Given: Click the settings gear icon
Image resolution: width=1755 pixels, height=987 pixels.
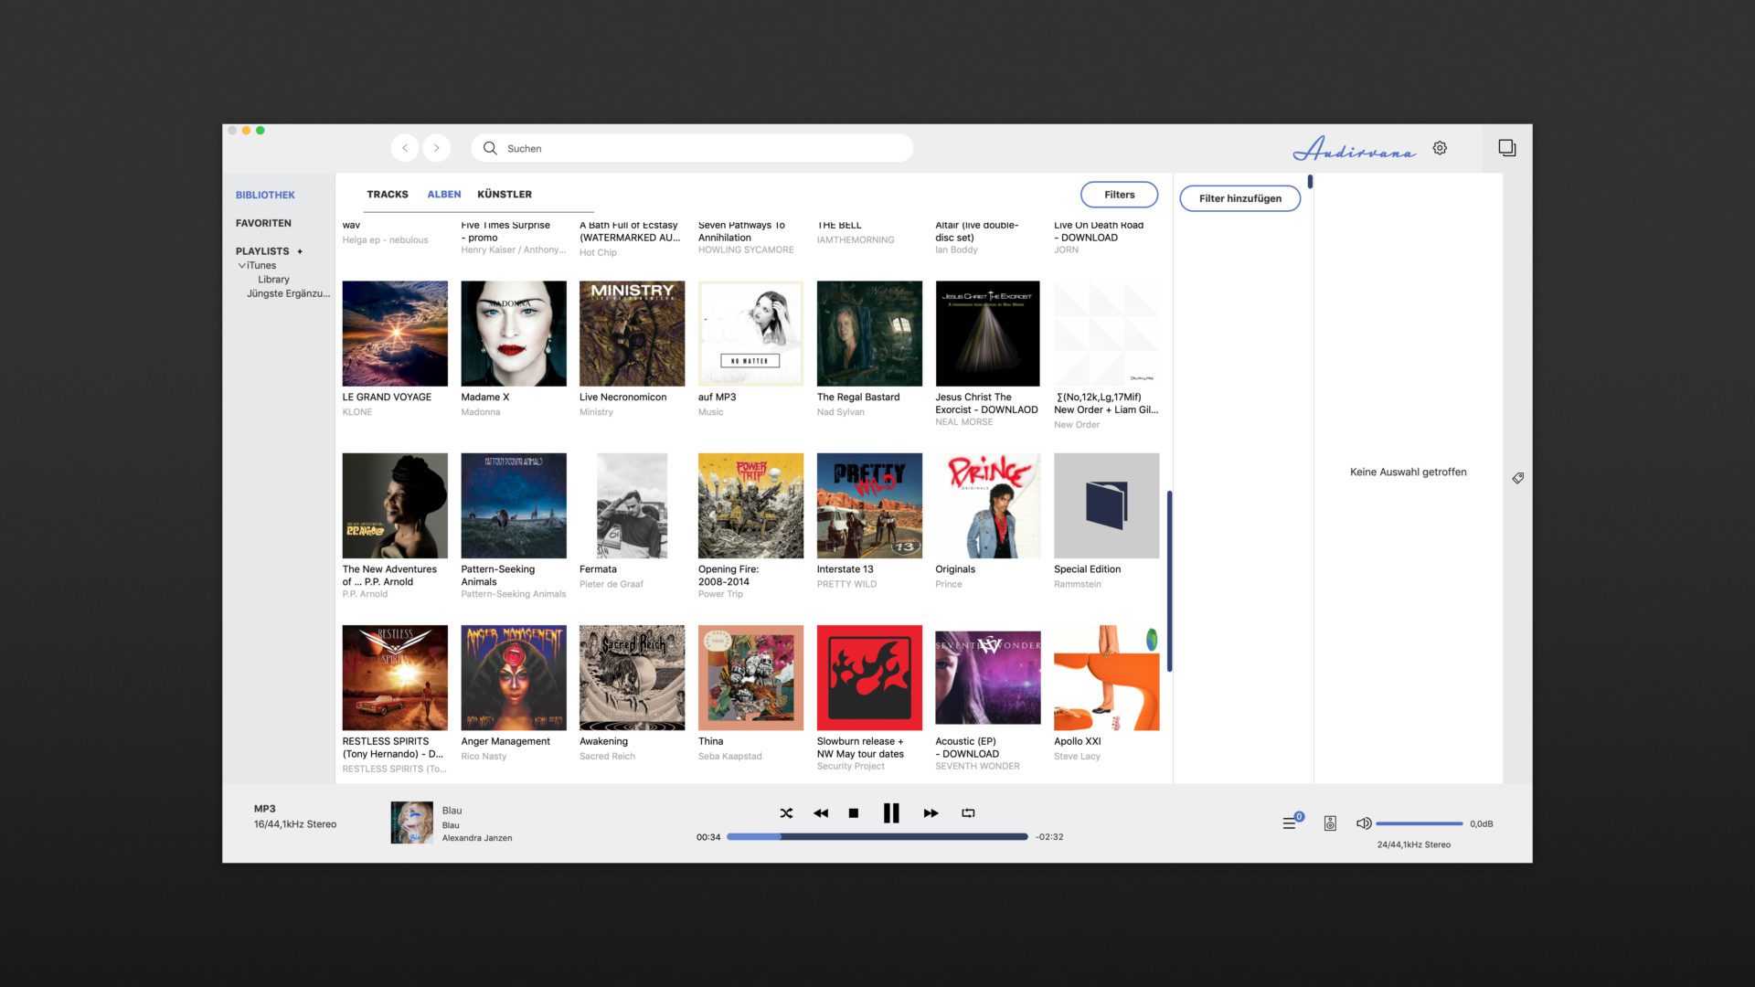Looking at the screenshot, I should pyautogui.click(x=1441, y=147).
